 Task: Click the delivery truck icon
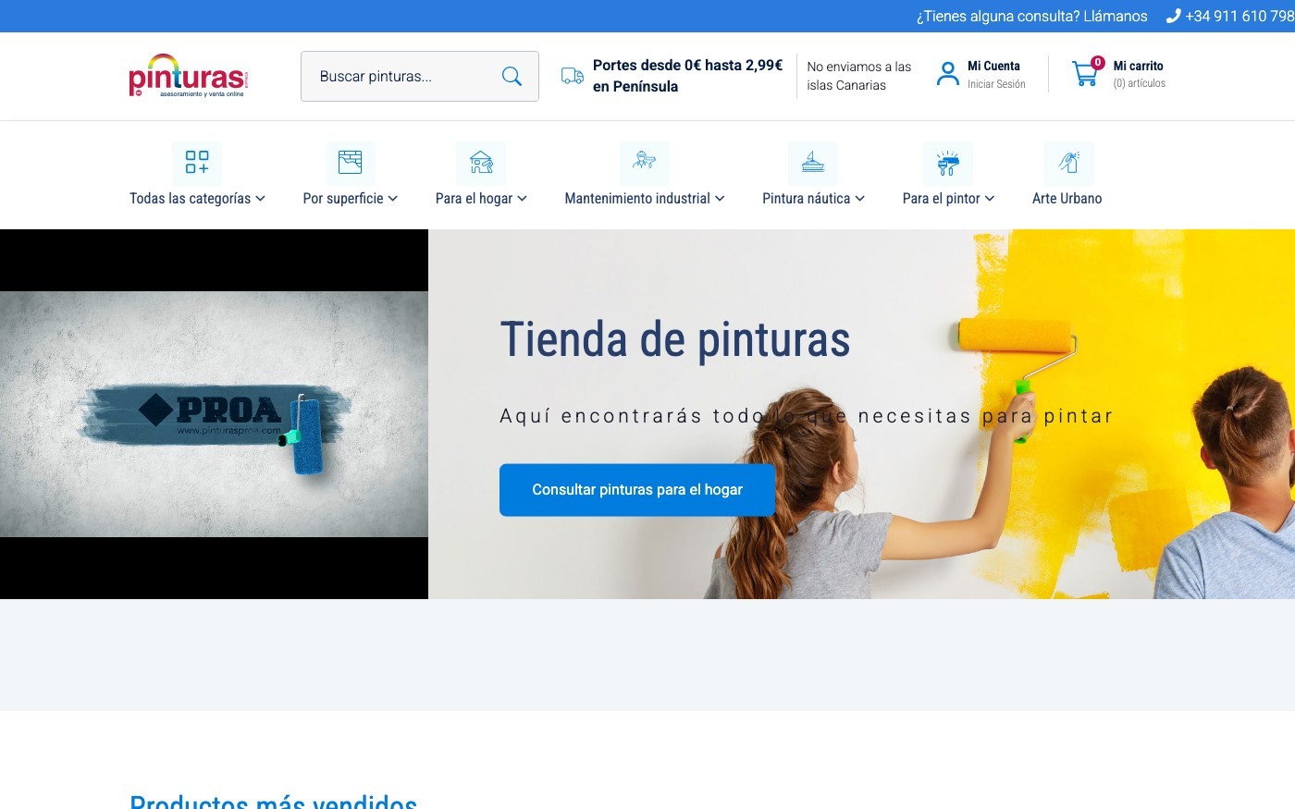(x=573, y=76)
